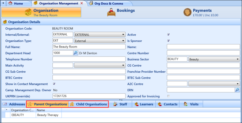242x123 pixels.
Task: Open the Parent Organisations tab
Action: tap(48, 104)
